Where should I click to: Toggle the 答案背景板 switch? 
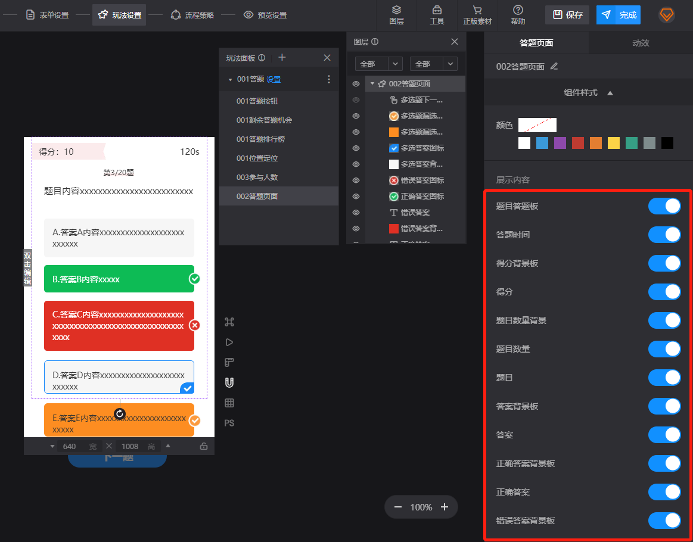pyautogui.click(x=664, y=406)
